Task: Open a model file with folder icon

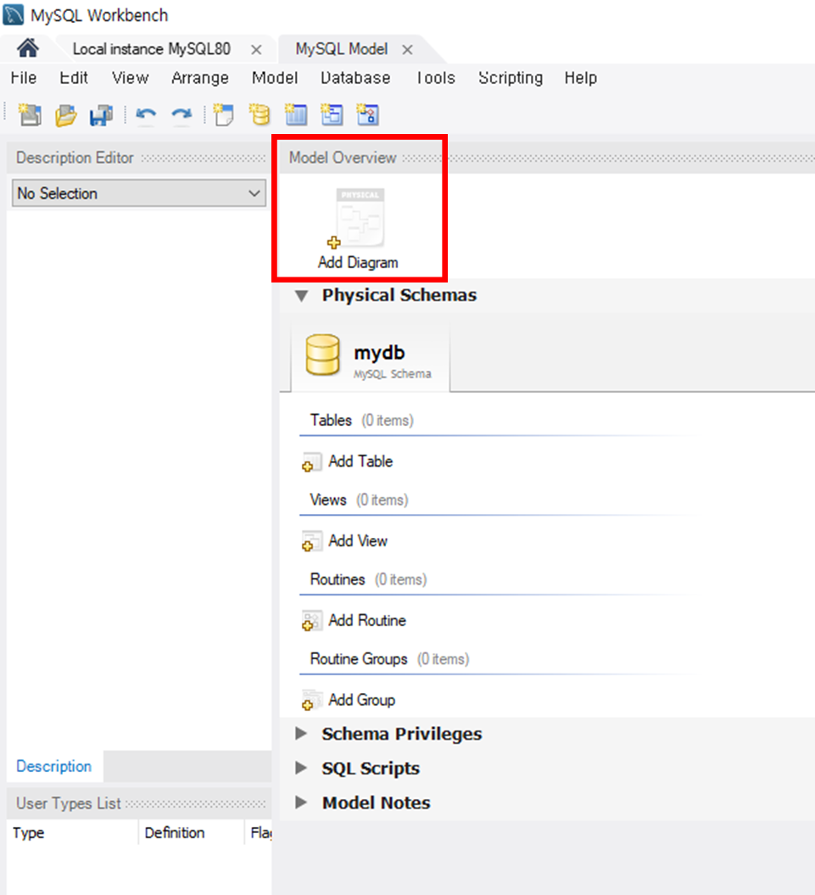Action: [x=65, y=115]
